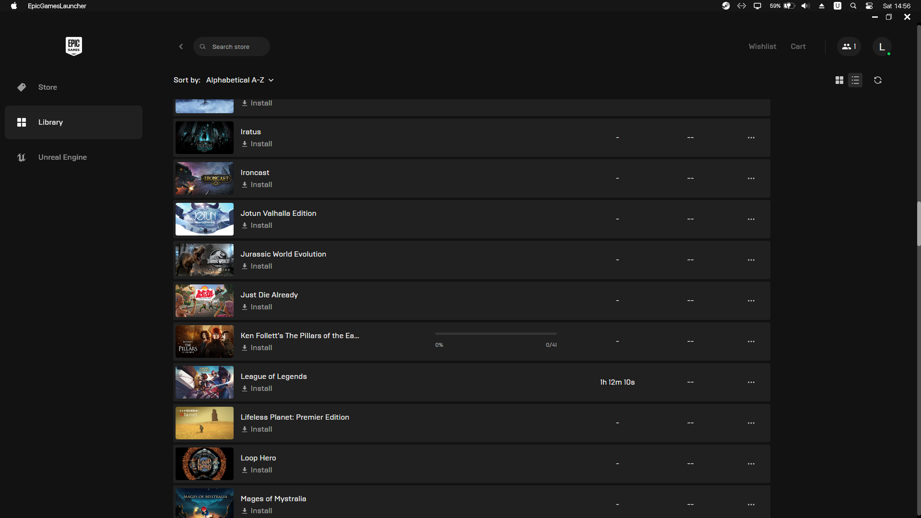Open the friends list icon

849,47
